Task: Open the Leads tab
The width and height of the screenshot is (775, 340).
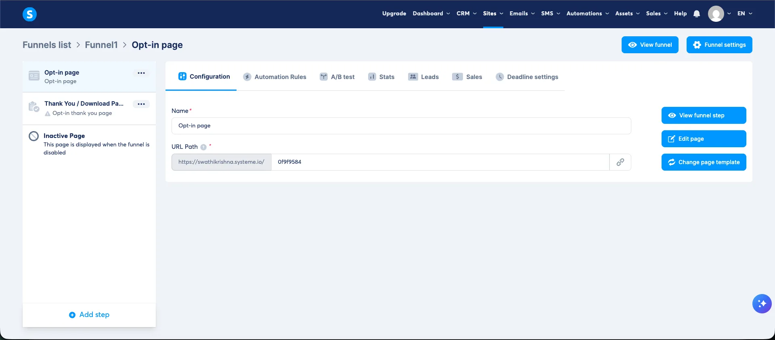Action: 423,77
